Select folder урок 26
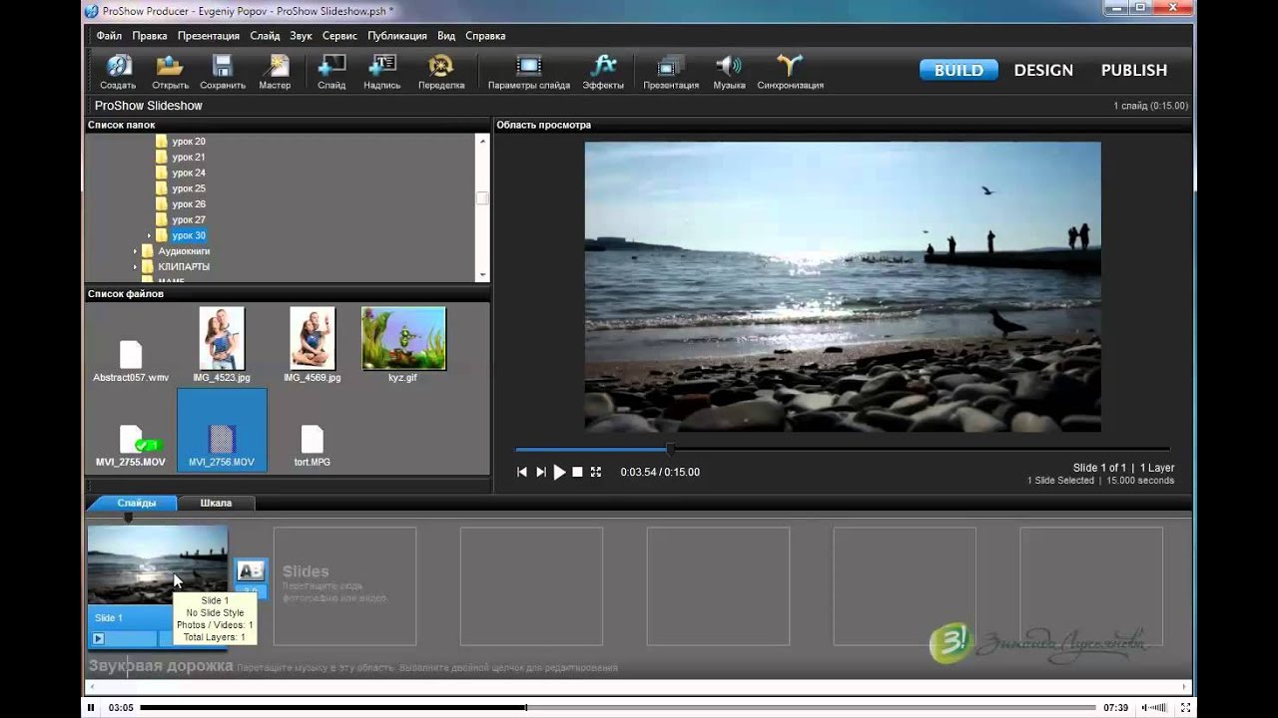The width and height of the screenshot is (1278, 718). 188,204
